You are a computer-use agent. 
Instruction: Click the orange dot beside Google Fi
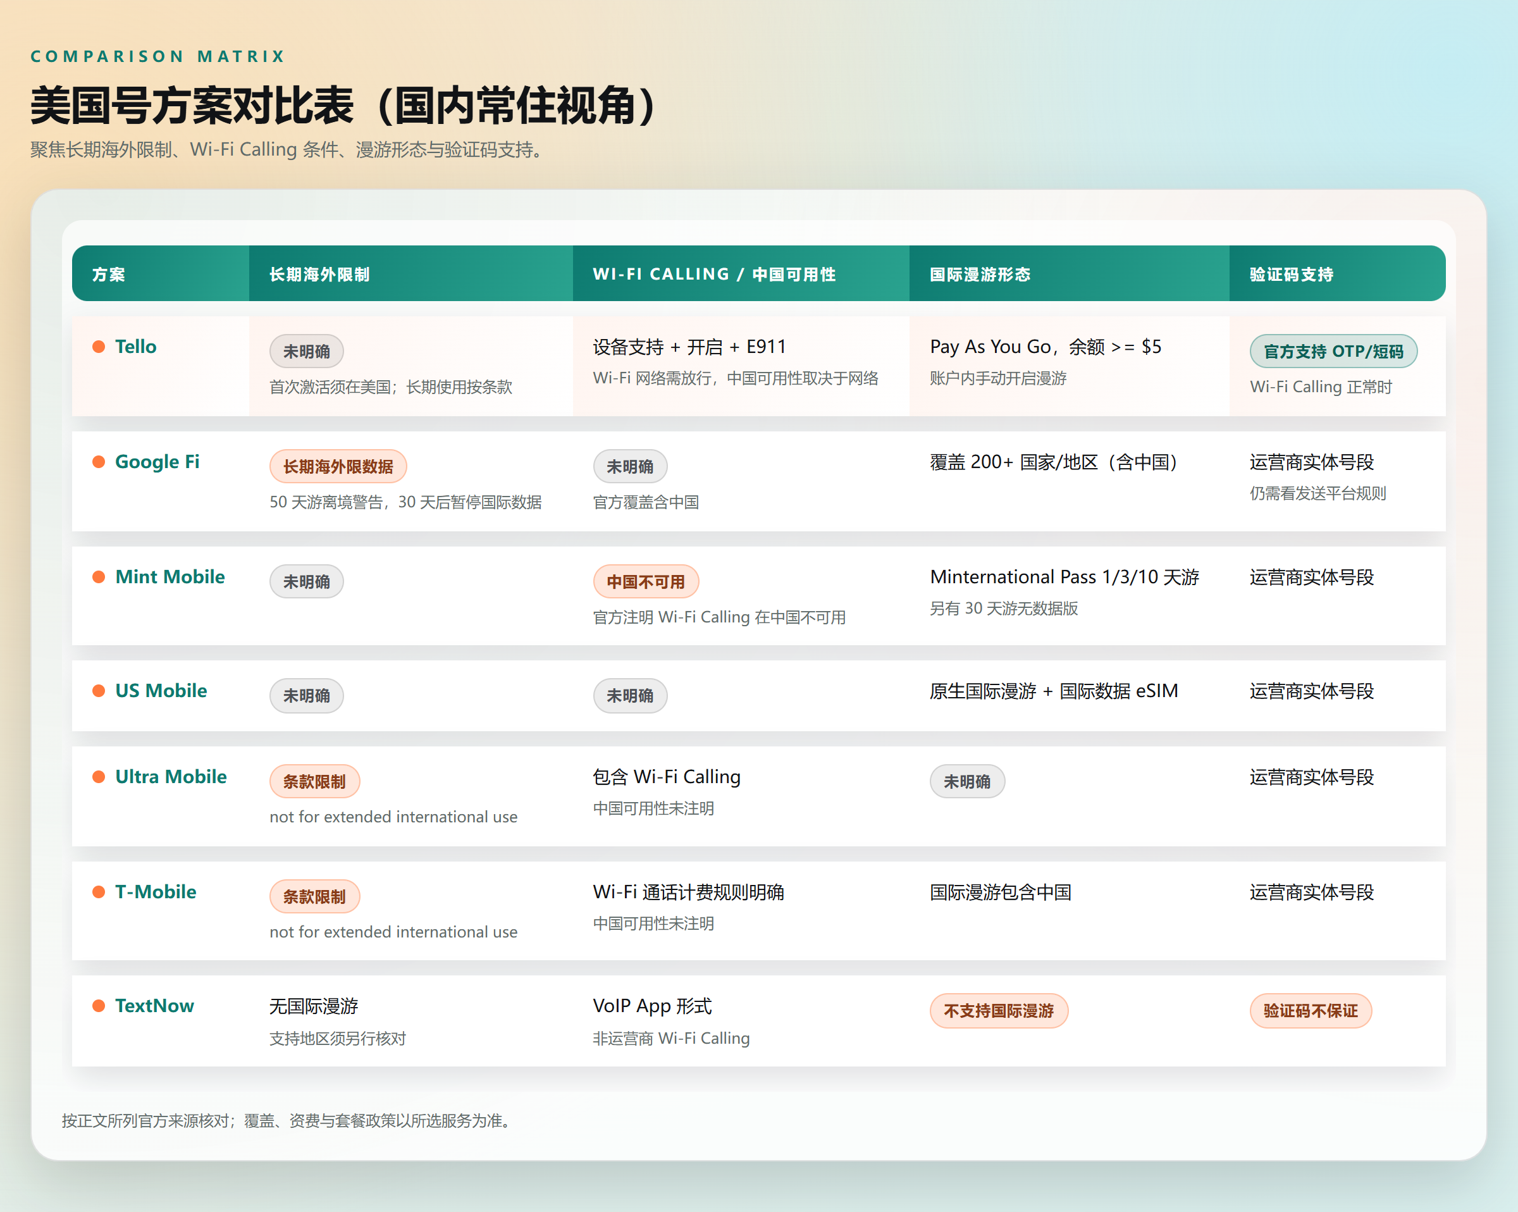[x=99, y=462]
